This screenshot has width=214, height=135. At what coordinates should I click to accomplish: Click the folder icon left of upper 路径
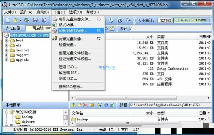112,28
